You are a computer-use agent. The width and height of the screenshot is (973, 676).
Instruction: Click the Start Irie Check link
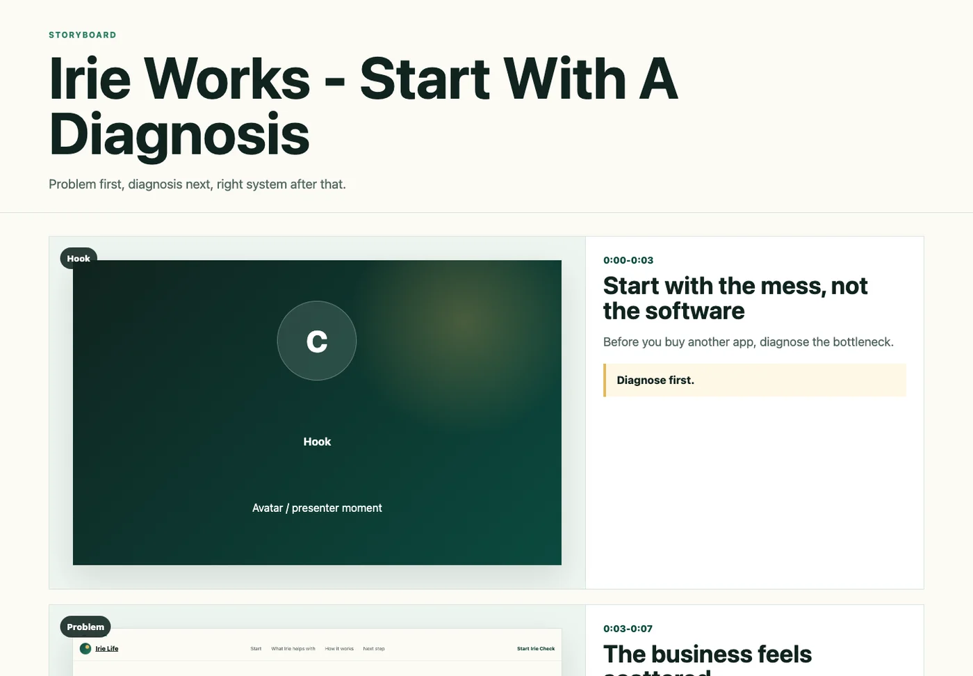point(536,649)
